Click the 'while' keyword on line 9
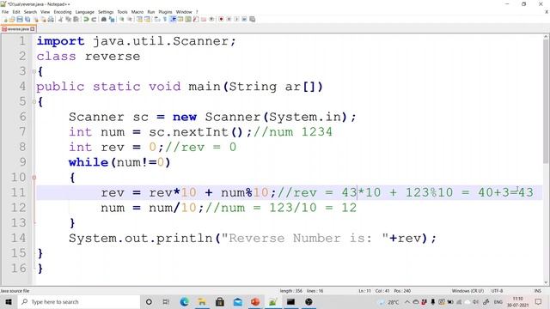The height and width of the screenshot is (309, 550). coord(89,162)
